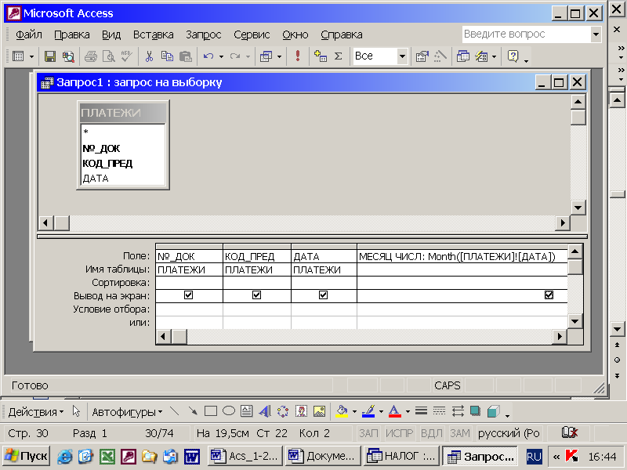627x470 pixels.
Task: Open Fill Color dropdown arrow
Action: [354, 412]
